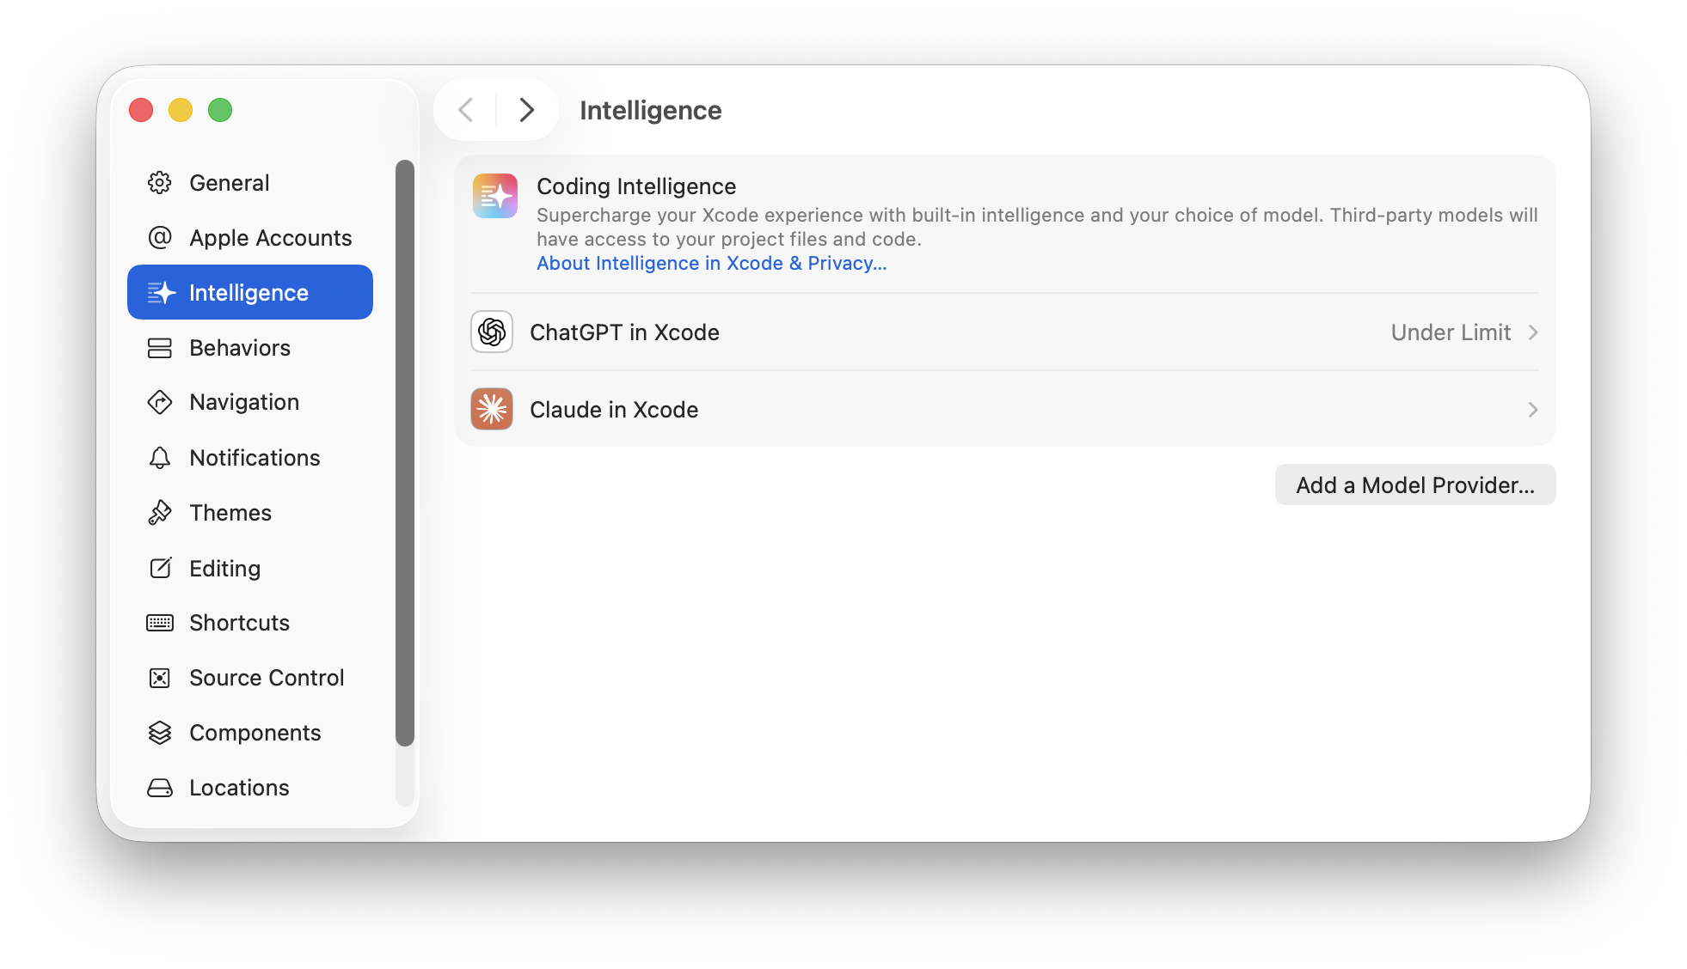The width and height of the screenshot is (1687, 969).
Task: Click the Themes paintbrush icon
Action: (160, 513)
